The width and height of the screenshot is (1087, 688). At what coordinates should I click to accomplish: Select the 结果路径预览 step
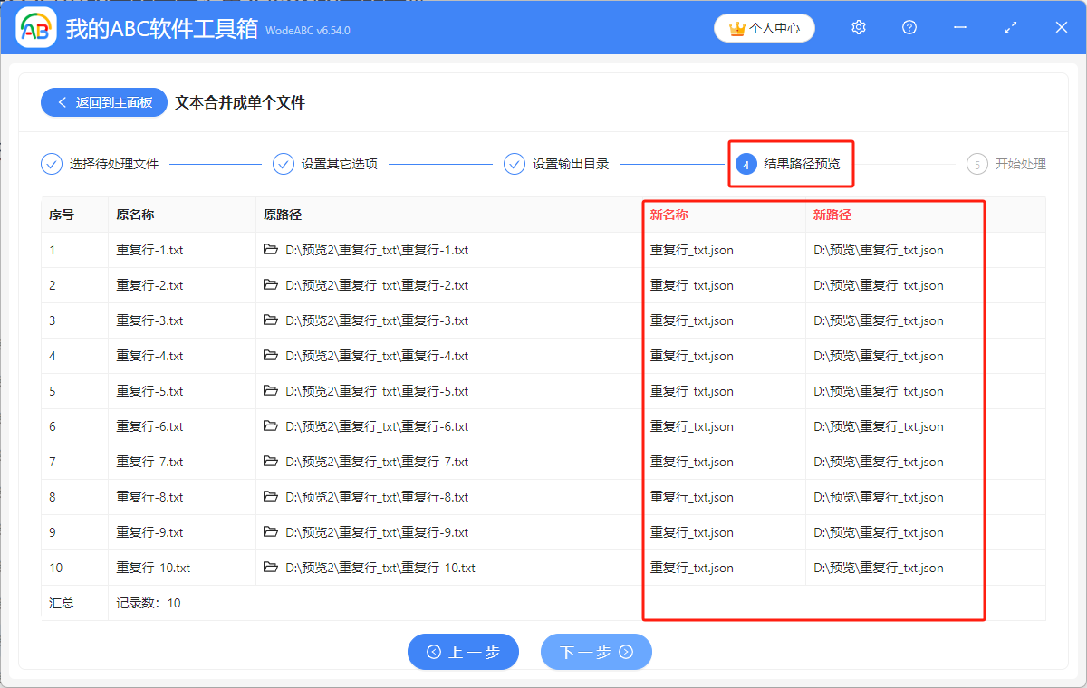click(790, 164)
